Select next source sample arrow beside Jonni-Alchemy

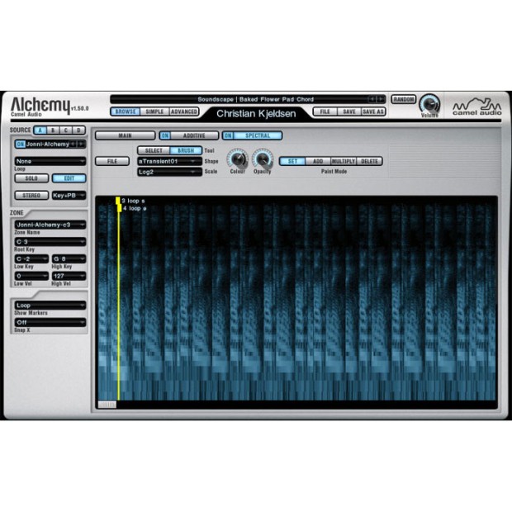[x=81, y=144]
